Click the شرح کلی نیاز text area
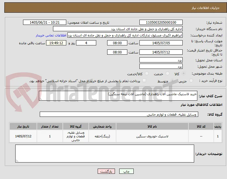This screenshot has height=179, width=227. coord(118,96)
